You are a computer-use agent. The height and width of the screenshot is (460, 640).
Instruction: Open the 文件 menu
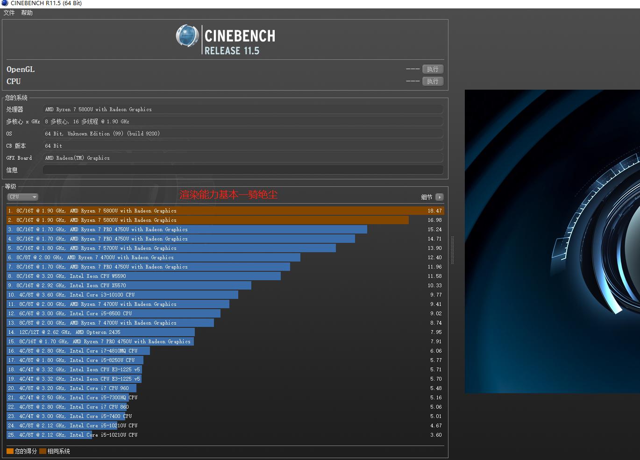tap(9, 13)
